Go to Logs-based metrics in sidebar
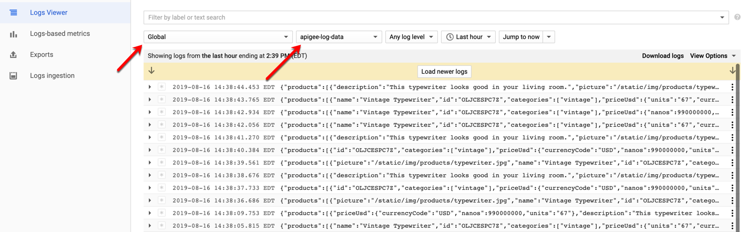Viewport: 746px width, 232px height. click(65, 34)
